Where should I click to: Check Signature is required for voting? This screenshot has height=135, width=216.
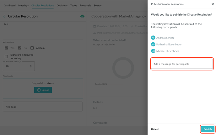pos(6,56)
